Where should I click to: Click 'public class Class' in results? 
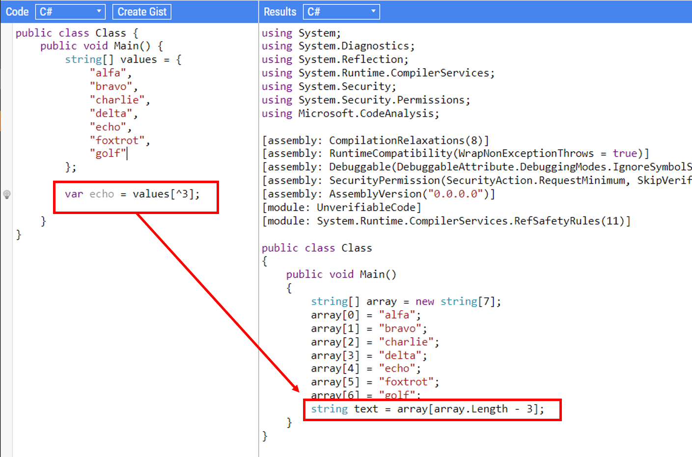coord(317,248)
